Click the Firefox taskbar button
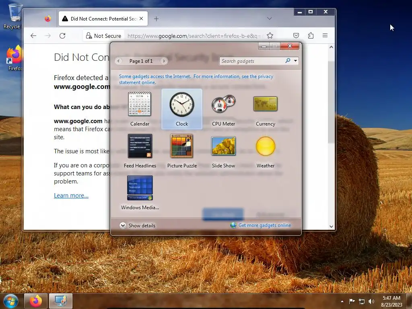Image resolution: width=412 pixels, height=309 pixels. (36, 301)
